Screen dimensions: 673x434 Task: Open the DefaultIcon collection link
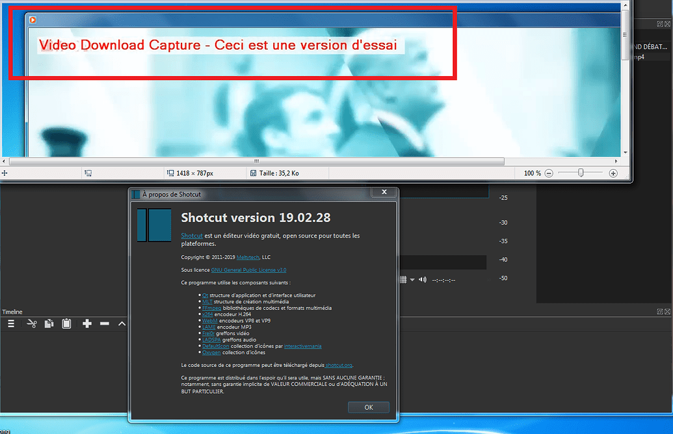point(215,346)
